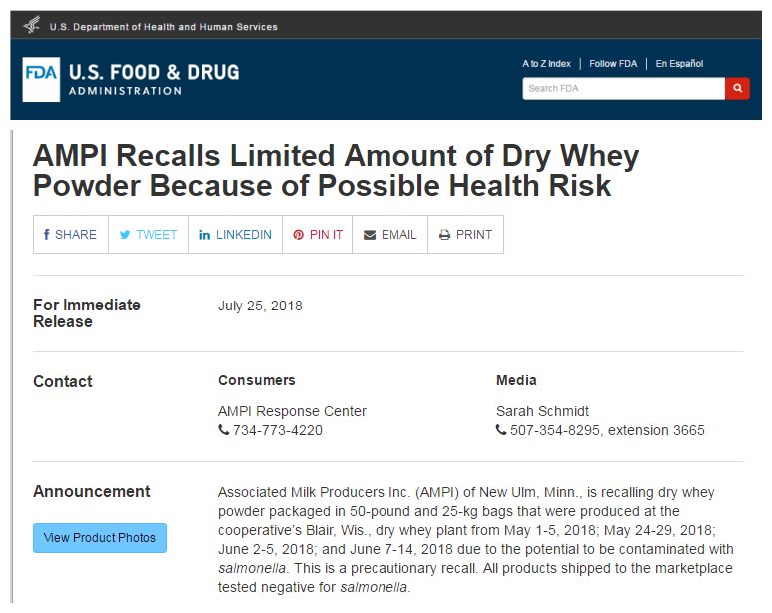Click U.S. Department of Health and Human Services
The width and height of the screenshot is (772, 613).
[x=164, y=27]
